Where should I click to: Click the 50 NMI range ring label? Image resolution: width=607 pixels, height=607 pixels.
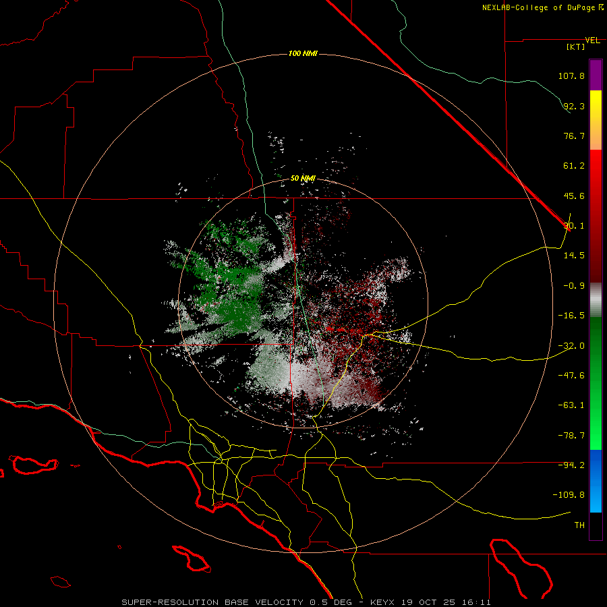(x=303, y=178)
